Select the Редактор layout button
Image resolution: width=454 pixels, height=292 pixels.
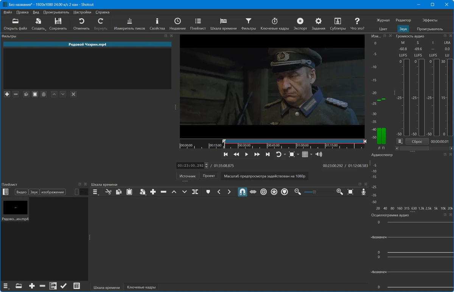point(403,20)
